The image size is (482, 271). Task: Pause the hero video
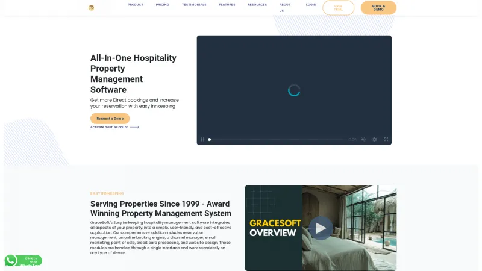[x=202, y=140]
